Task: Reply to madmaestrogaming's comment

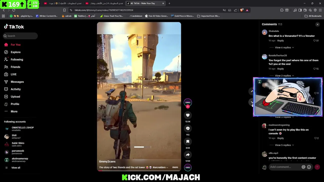Action: click(x=280, y=138)
